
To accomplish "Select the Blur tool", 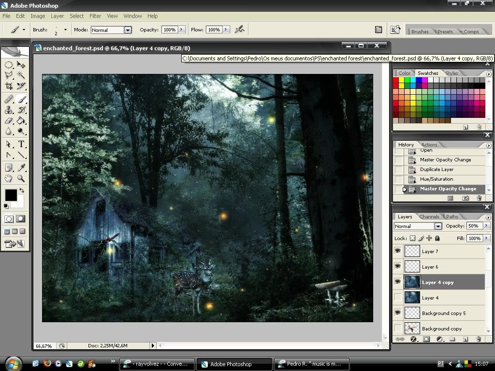I will click(9, 131).
